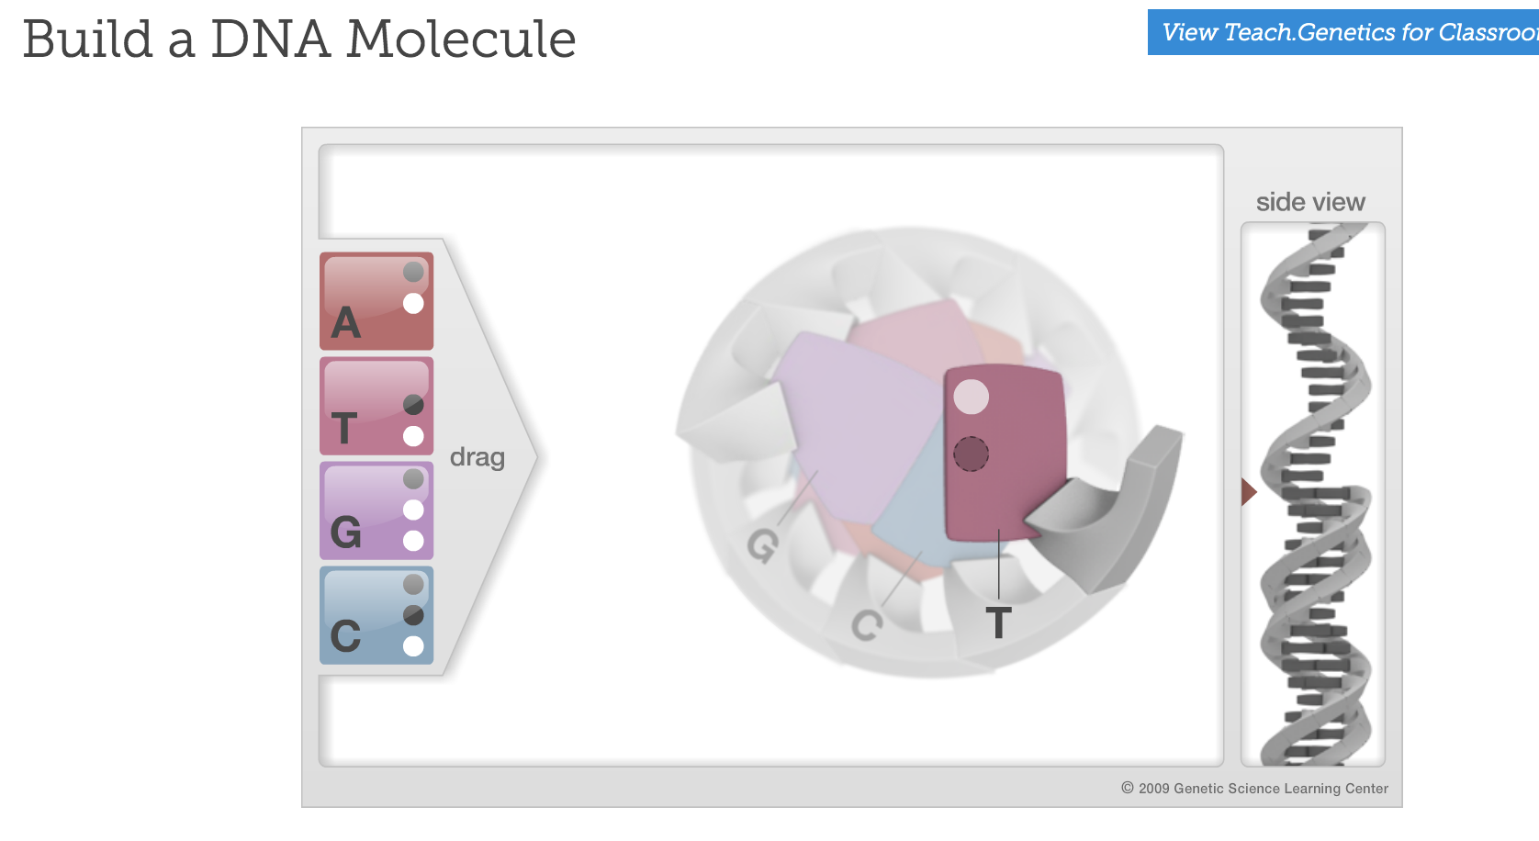Click the Build a DNA Molecule heading
The width and height of the screenshot is (1539, 841).
[x=299, y=39]
